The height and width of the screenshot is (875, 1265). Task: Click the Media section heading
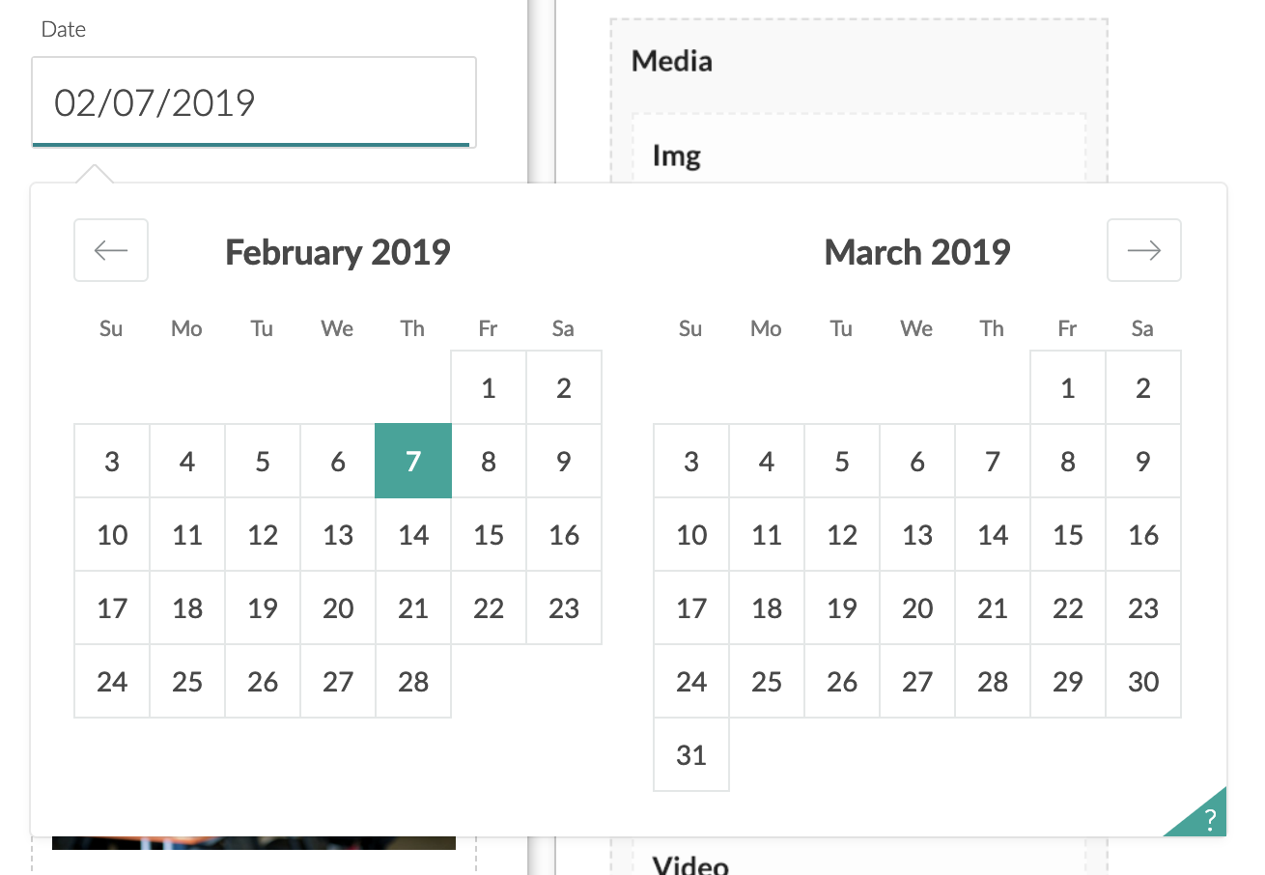[672, 61]
